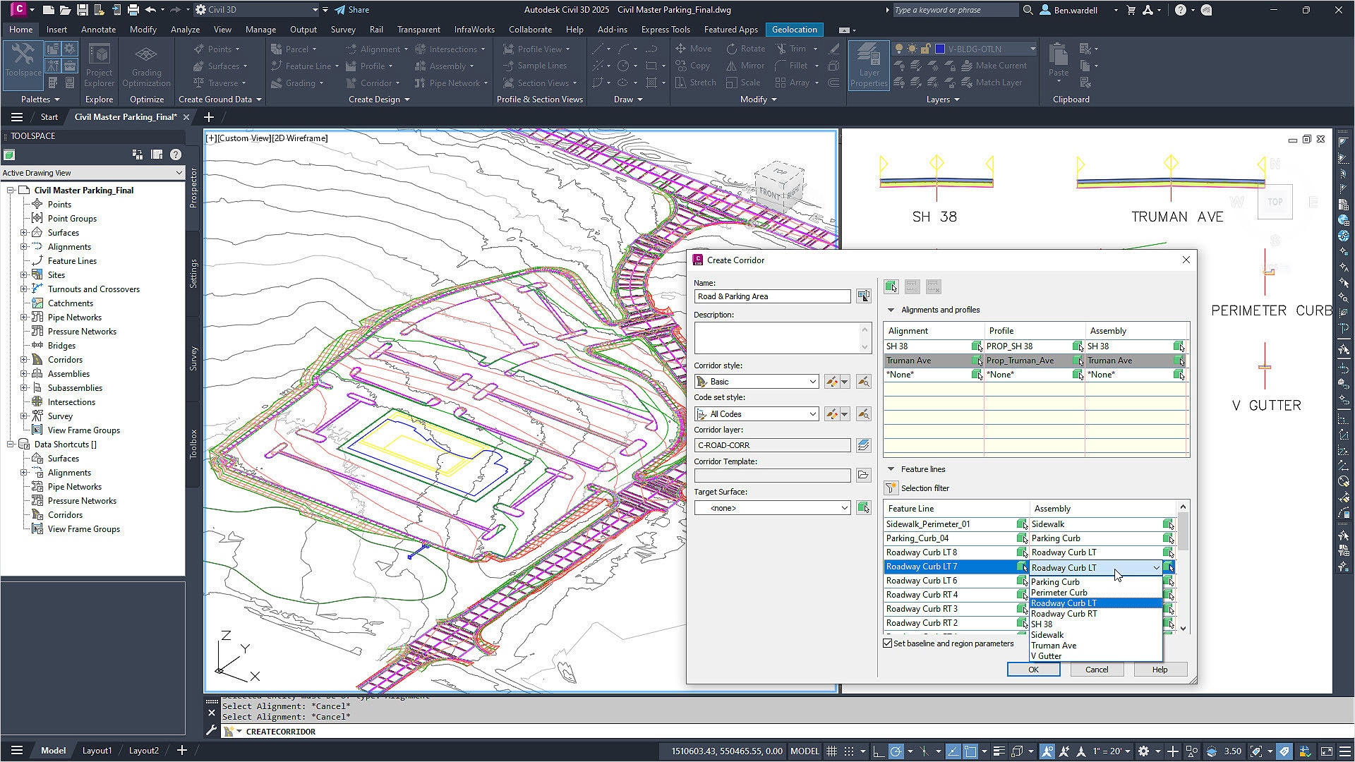Image resolution: width=1355 pixels, height=762 pixels.
Task: Open the Geolocation ribbon tab
Action: click(794, 29)
